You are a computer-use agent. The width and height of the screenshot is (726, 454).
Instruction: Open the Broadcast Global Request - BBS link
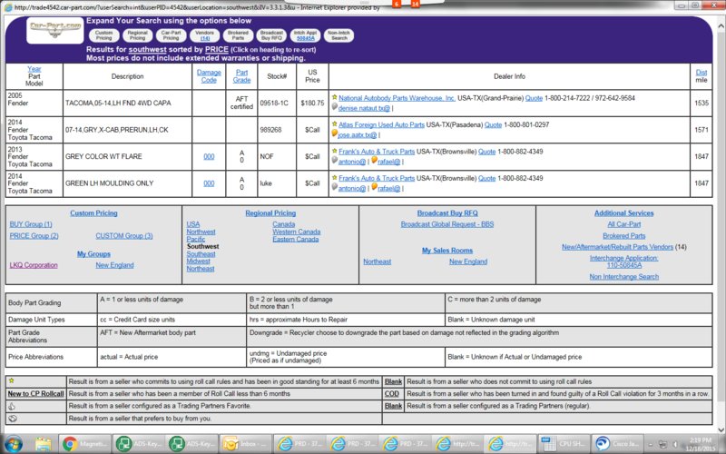[x=447, y=224]
